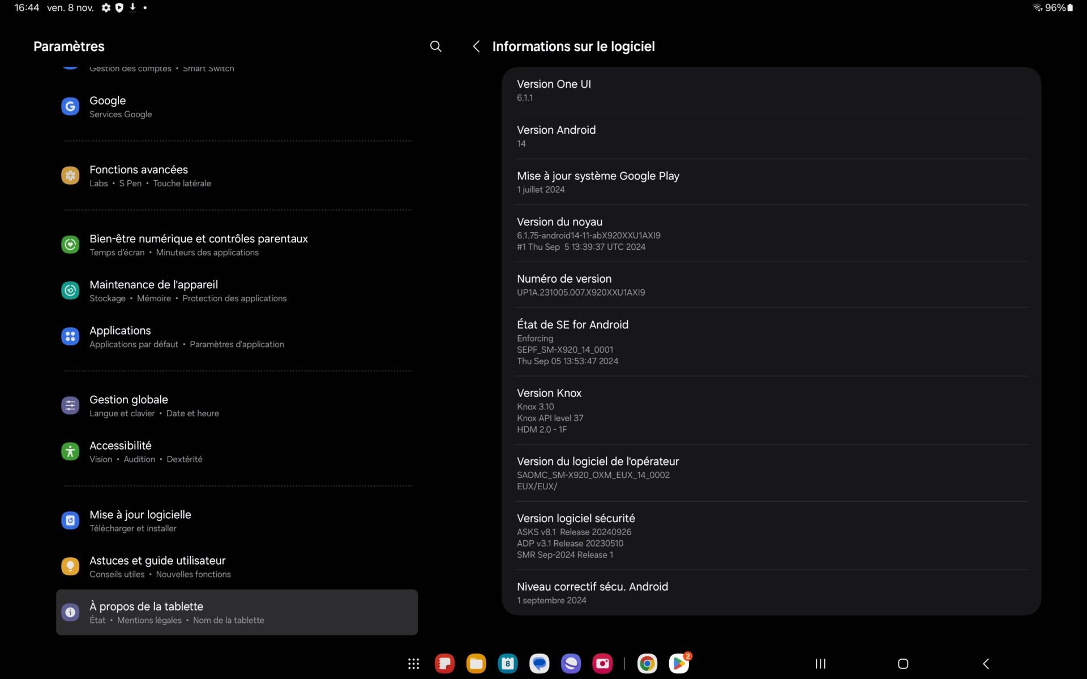The height and width of the screenshot is (679, 1087).
Task: Open Applications settings entry
Action: pos(237,336)
